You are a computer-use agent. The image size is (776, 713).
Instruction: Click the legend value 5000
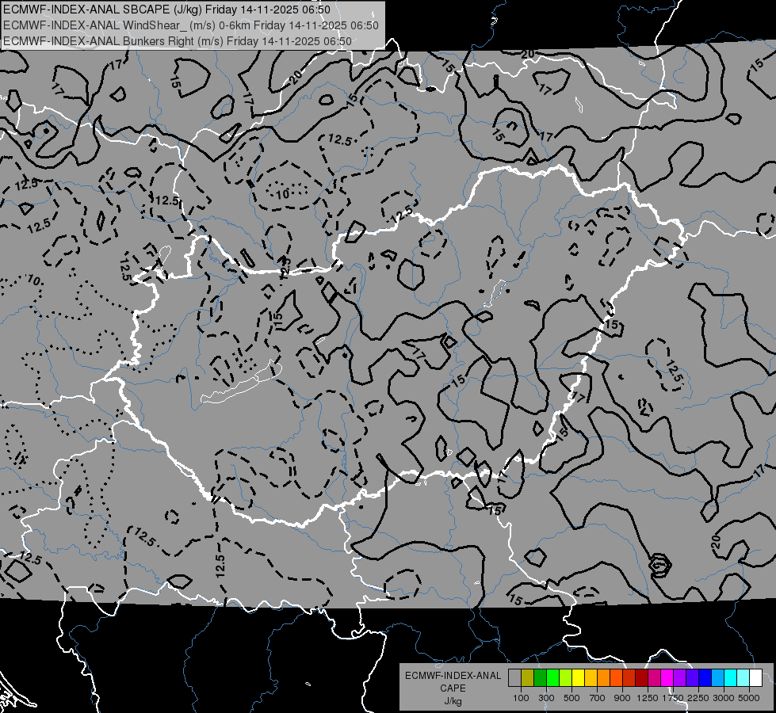[749, 698]
